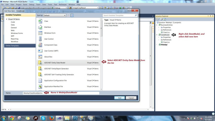The image size is (215, 121).
Task: Click the Cancel button
Action: point(131,98)
